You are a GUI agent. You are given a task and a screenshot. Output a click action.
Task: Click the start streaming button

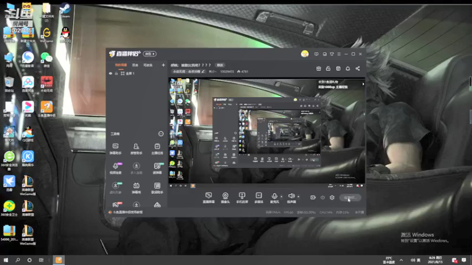point(350,197)
